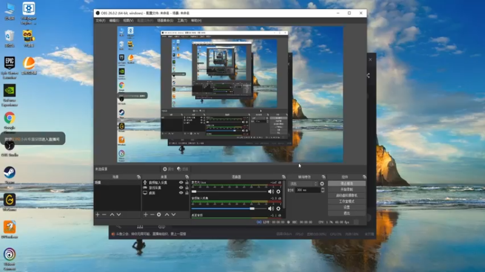Image resolution: width=485 pixels, height=272 pixels.
Task: Click the 停止推流 stop streaming button
Action: click(x=346, y=184)
